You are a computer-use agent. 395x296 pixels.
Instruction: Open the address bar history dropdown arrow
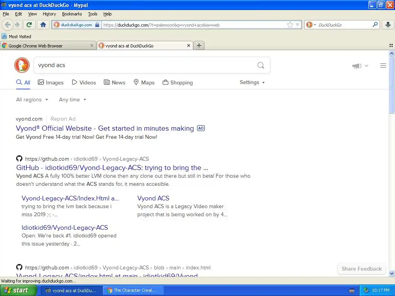tap(297, 25)
